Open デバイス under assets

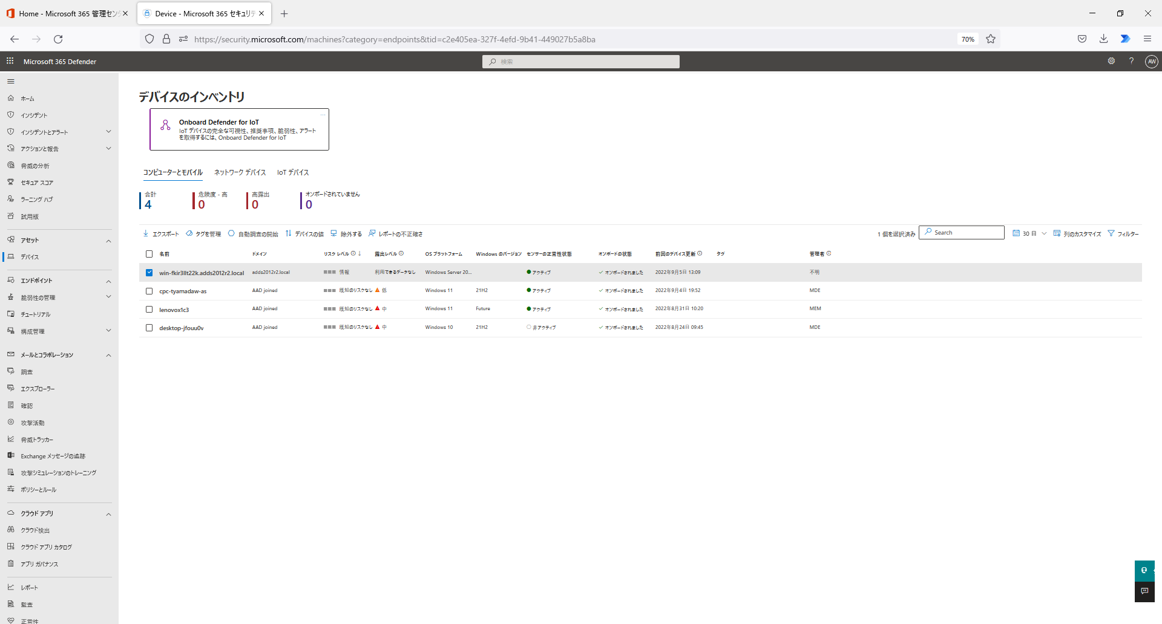coord(30,257)
